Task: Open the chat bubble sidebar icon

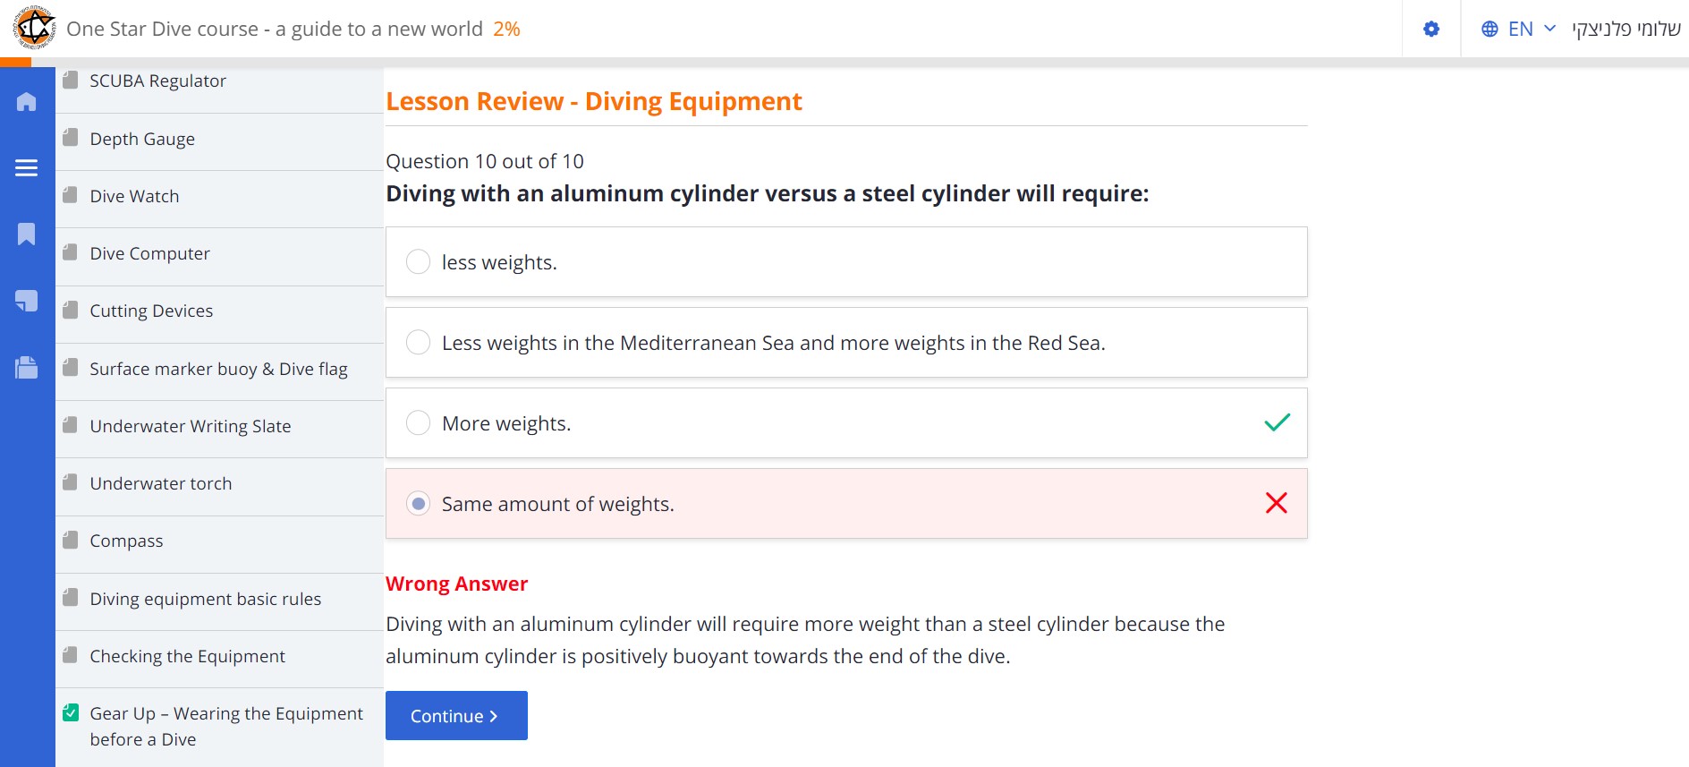Action: click(x=27, y=301)
